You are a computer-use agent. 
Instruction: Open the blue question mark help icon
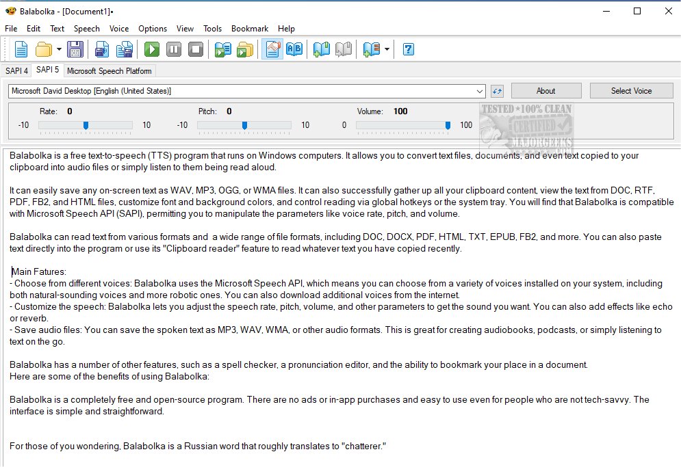point(409,49)
